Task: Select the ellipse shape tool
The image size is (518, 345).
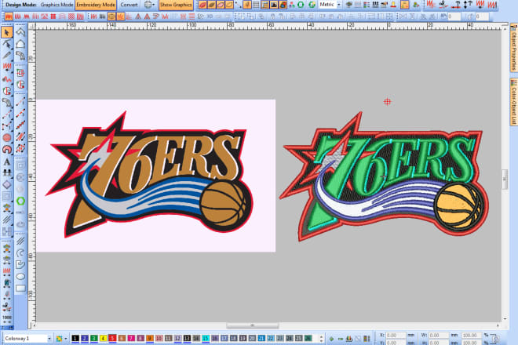Action: coord(20,276)
